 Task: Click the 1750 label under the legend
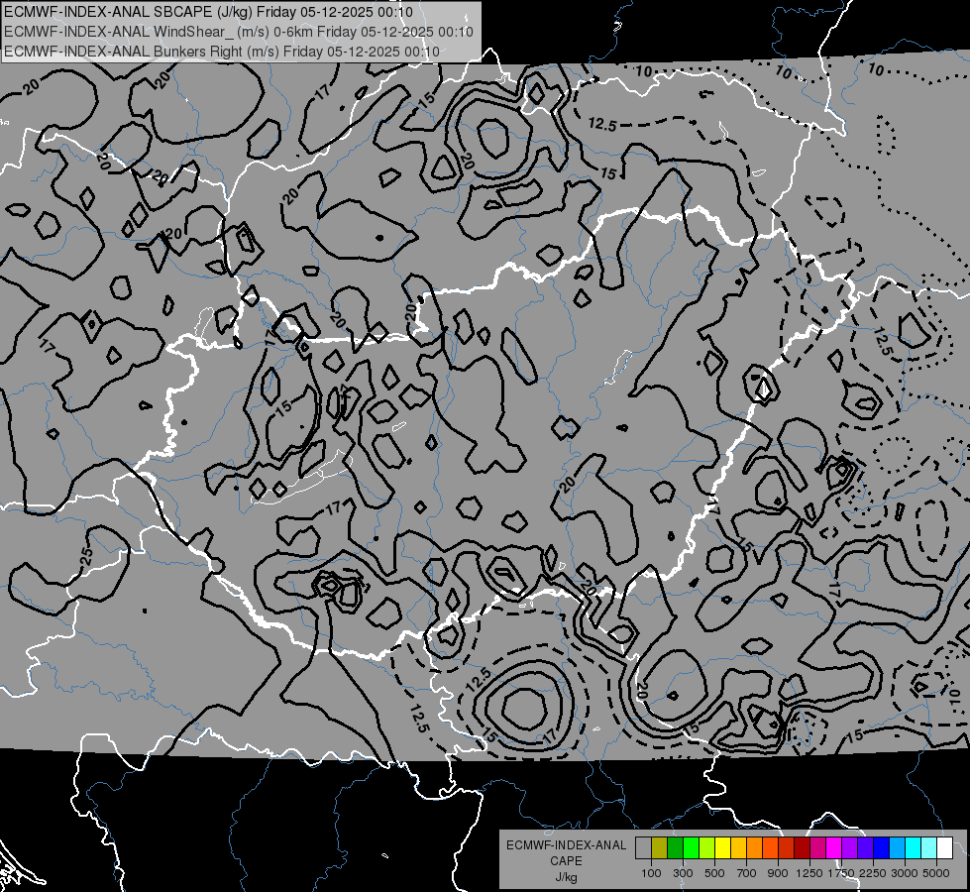[x=842, y=873]
